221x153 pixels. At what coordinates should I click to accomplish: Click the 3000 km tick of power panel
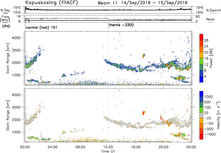[16, 50]
